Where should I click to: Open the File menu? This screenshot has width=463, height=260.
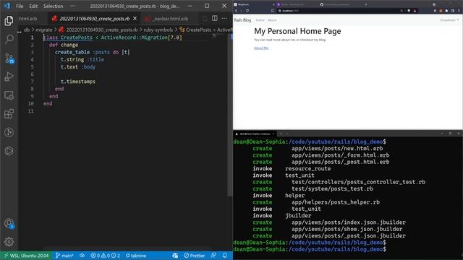[20, 6]
